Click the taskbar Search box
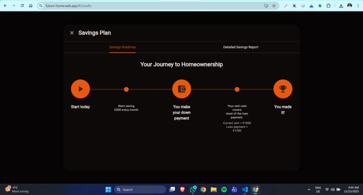 pos(140,190)
